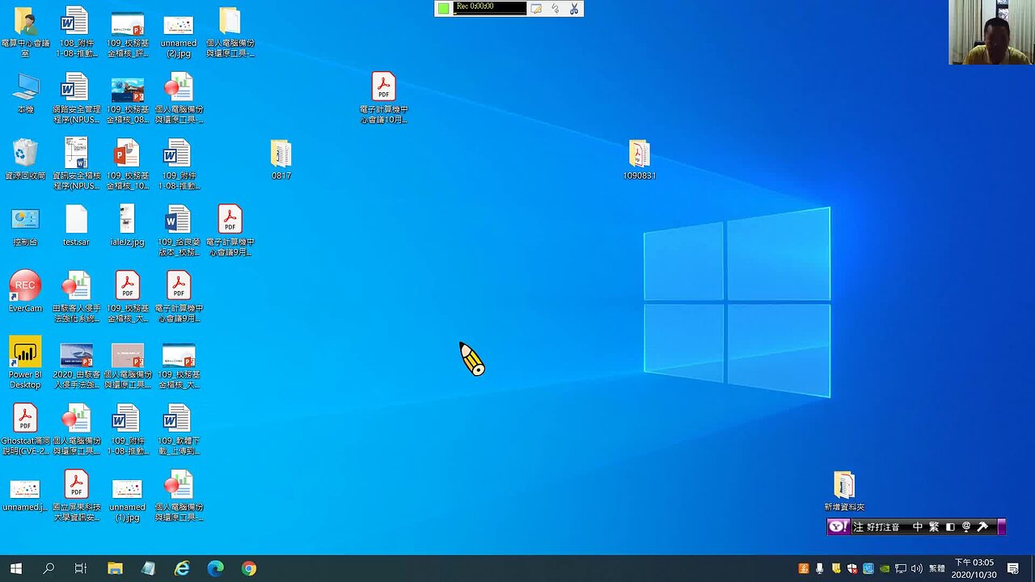Select the 網路安全管理程序 Word document

(x=76, y=97)
